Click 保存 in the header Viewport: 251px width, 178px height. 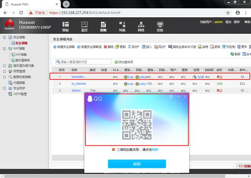coord(236,22)
